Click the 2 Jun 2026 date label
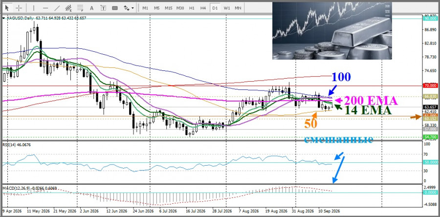Screen dimensions: 440x217 [x=89, y=211]
